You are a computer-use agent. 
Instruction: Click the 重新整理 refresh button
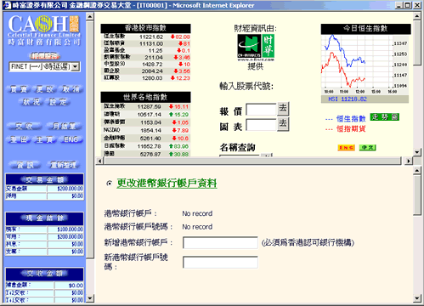63,165
